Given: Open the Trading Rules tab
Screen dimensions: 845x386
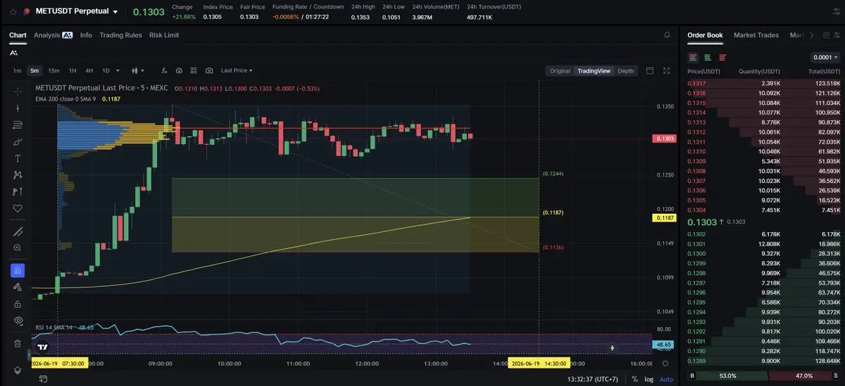Looking at the screenshot, I should click(x=120, y=34).
